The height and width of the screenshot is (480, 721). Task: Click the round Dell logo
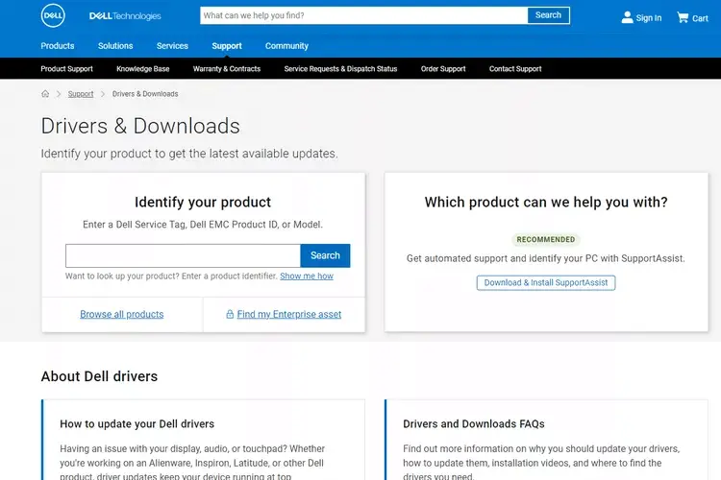coord(53,15)
